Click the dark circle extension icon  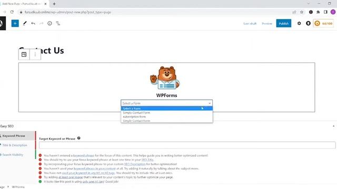click(311, 12)
